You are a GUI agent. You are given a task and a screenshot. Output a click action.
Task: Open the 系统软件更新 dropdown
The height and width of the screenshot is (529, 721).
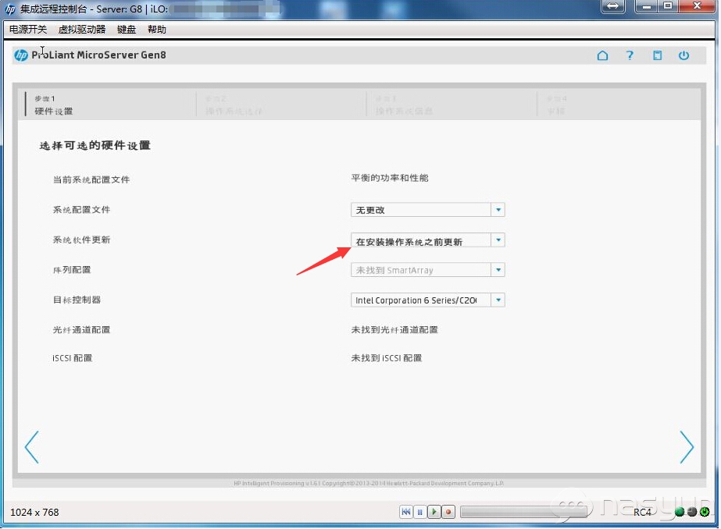pos(427,240)
